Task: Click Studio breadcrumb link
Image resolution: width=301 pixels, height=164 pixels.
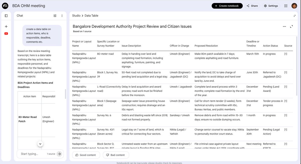Action: [x=76, y=16]
